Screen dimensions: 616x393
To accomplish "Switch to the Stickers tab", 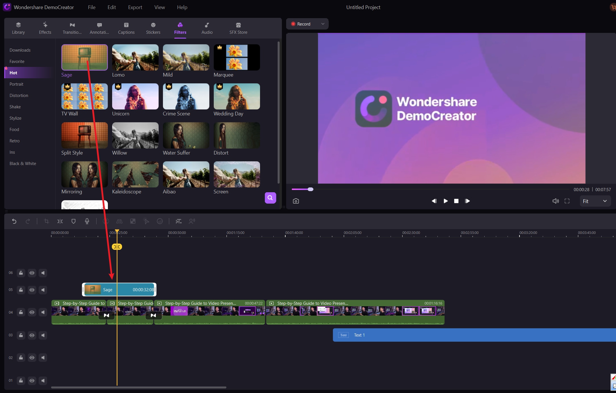I will [153, 28].
